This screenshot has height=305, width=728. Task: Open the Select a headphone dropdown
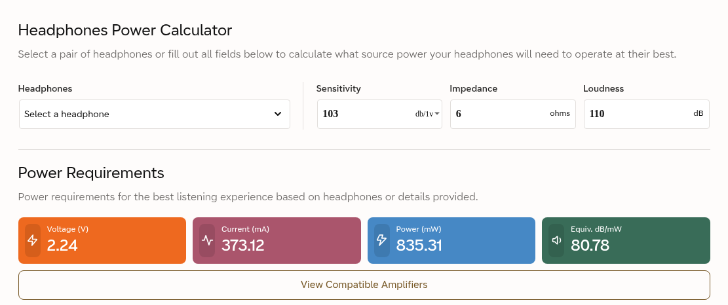coord(155,114)
